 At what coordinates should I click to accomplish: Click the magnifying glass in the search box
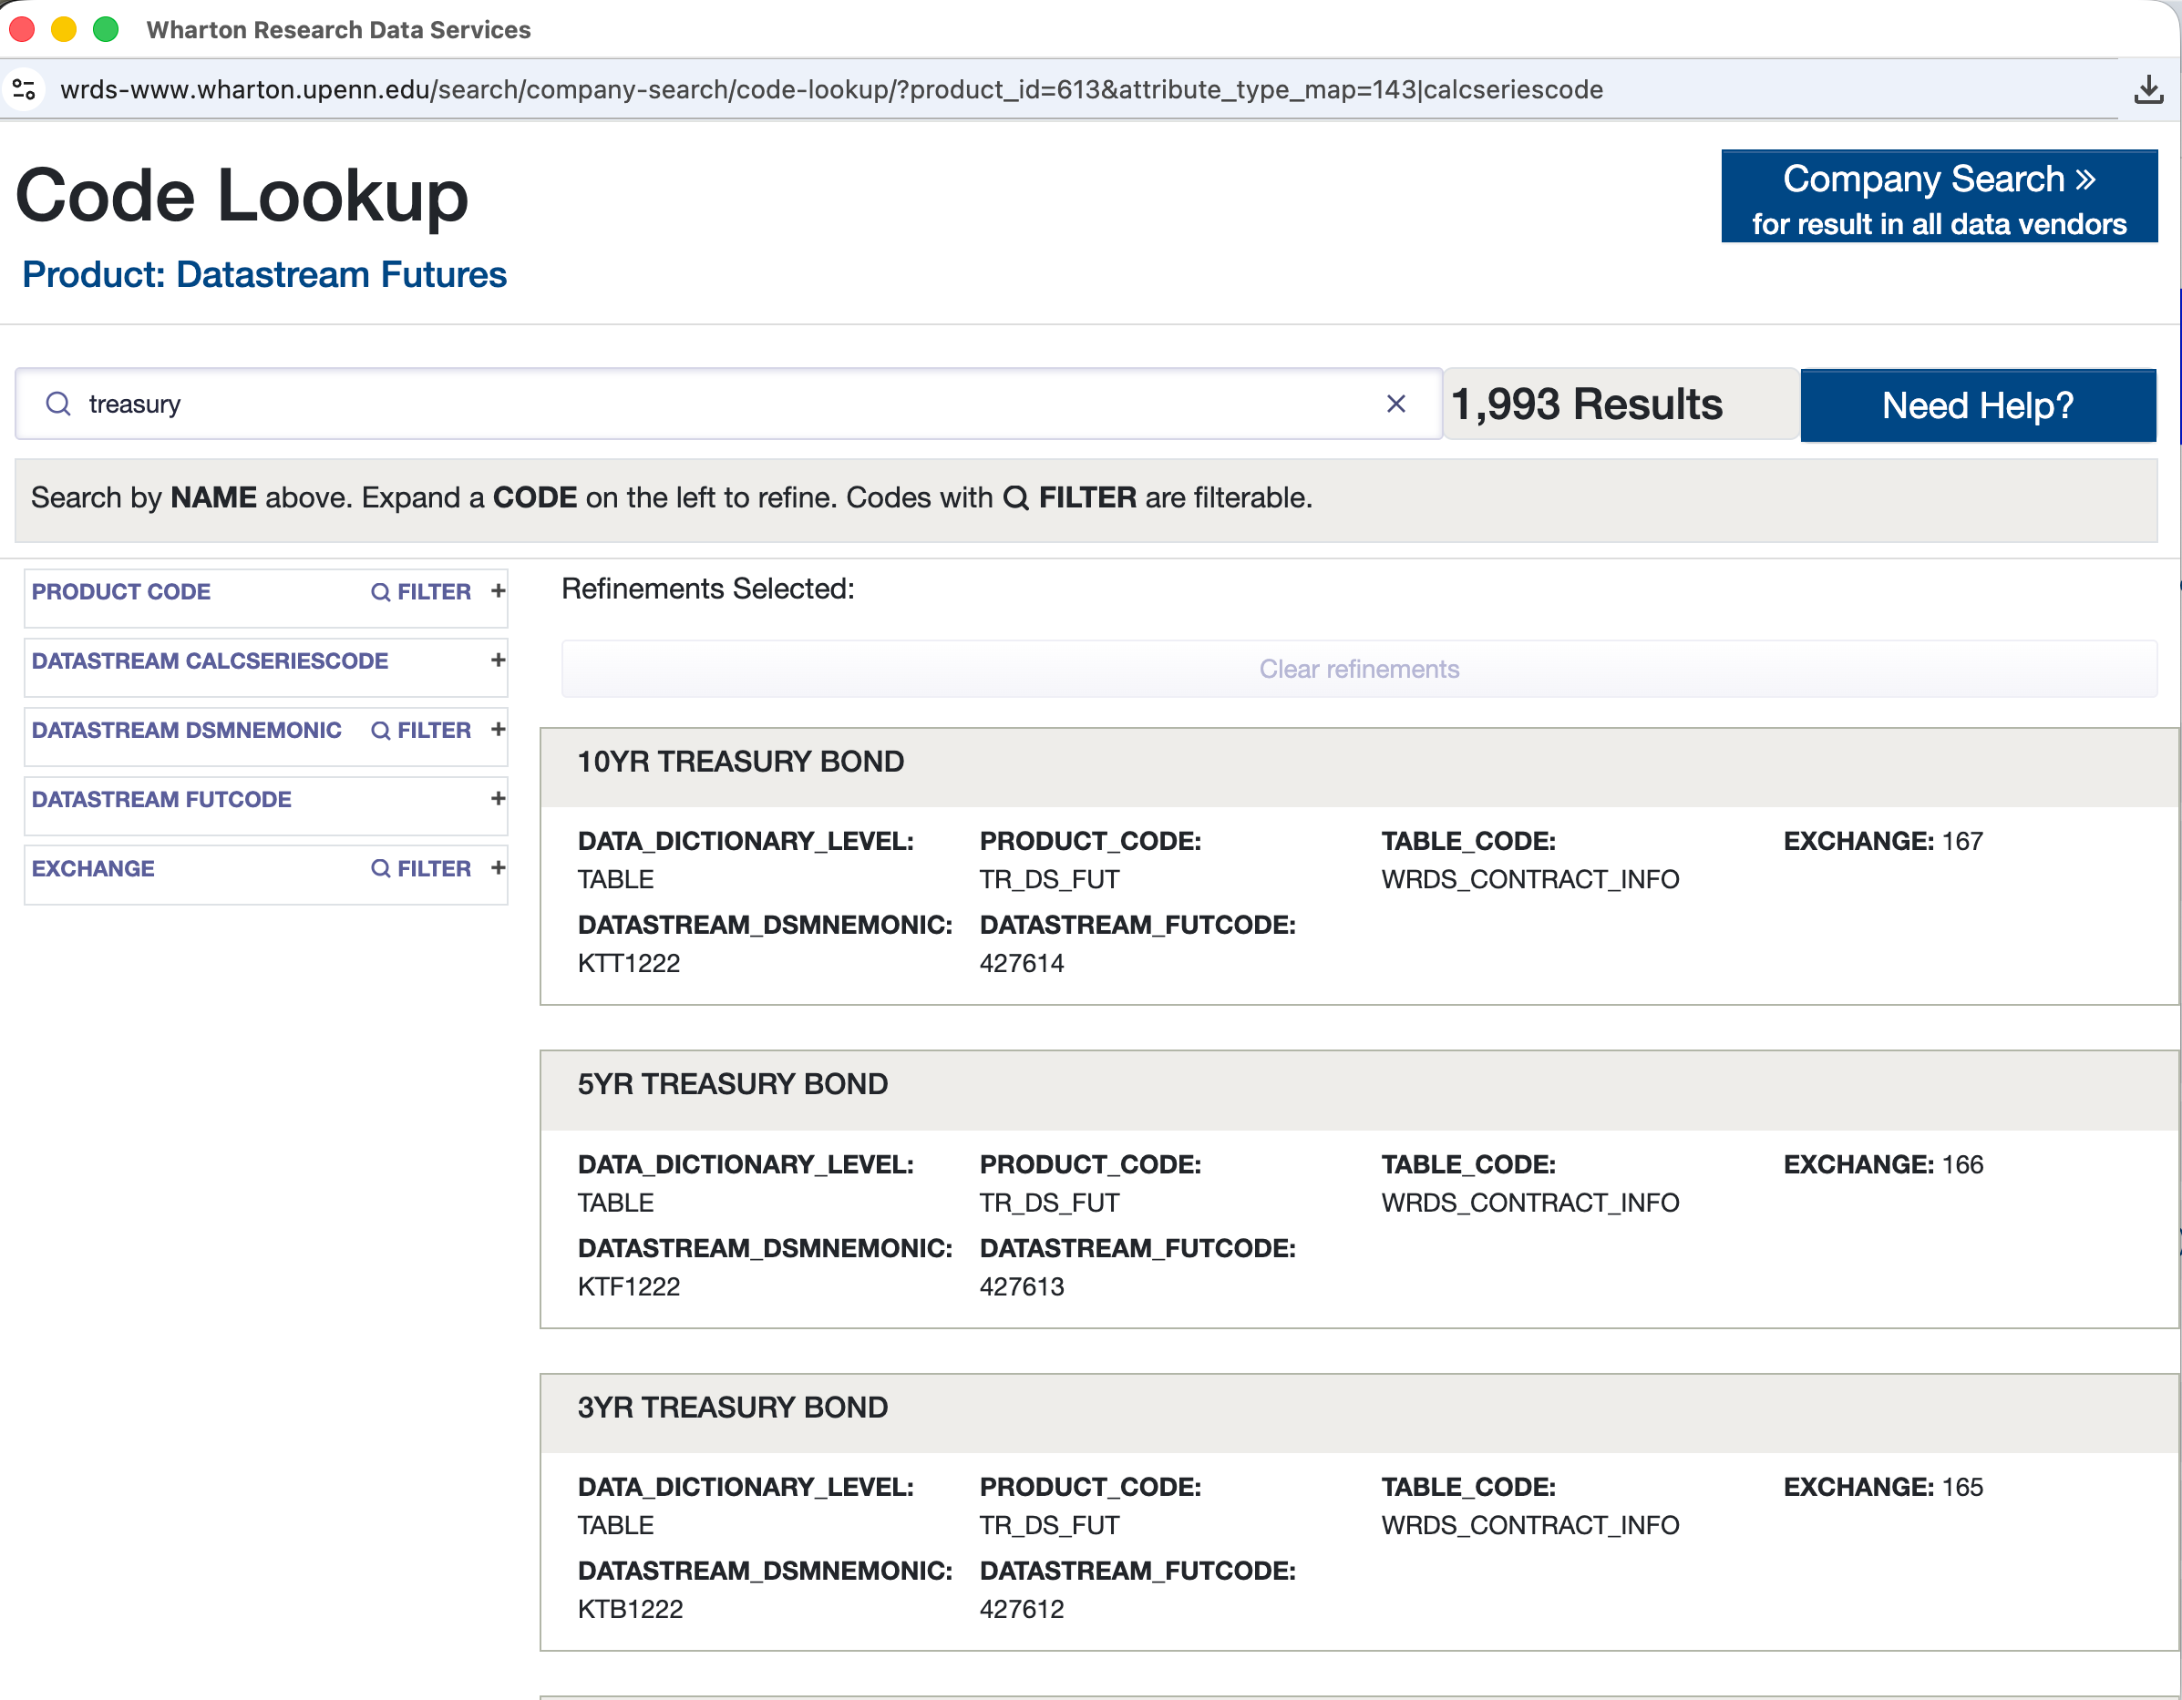coord(58,404)
